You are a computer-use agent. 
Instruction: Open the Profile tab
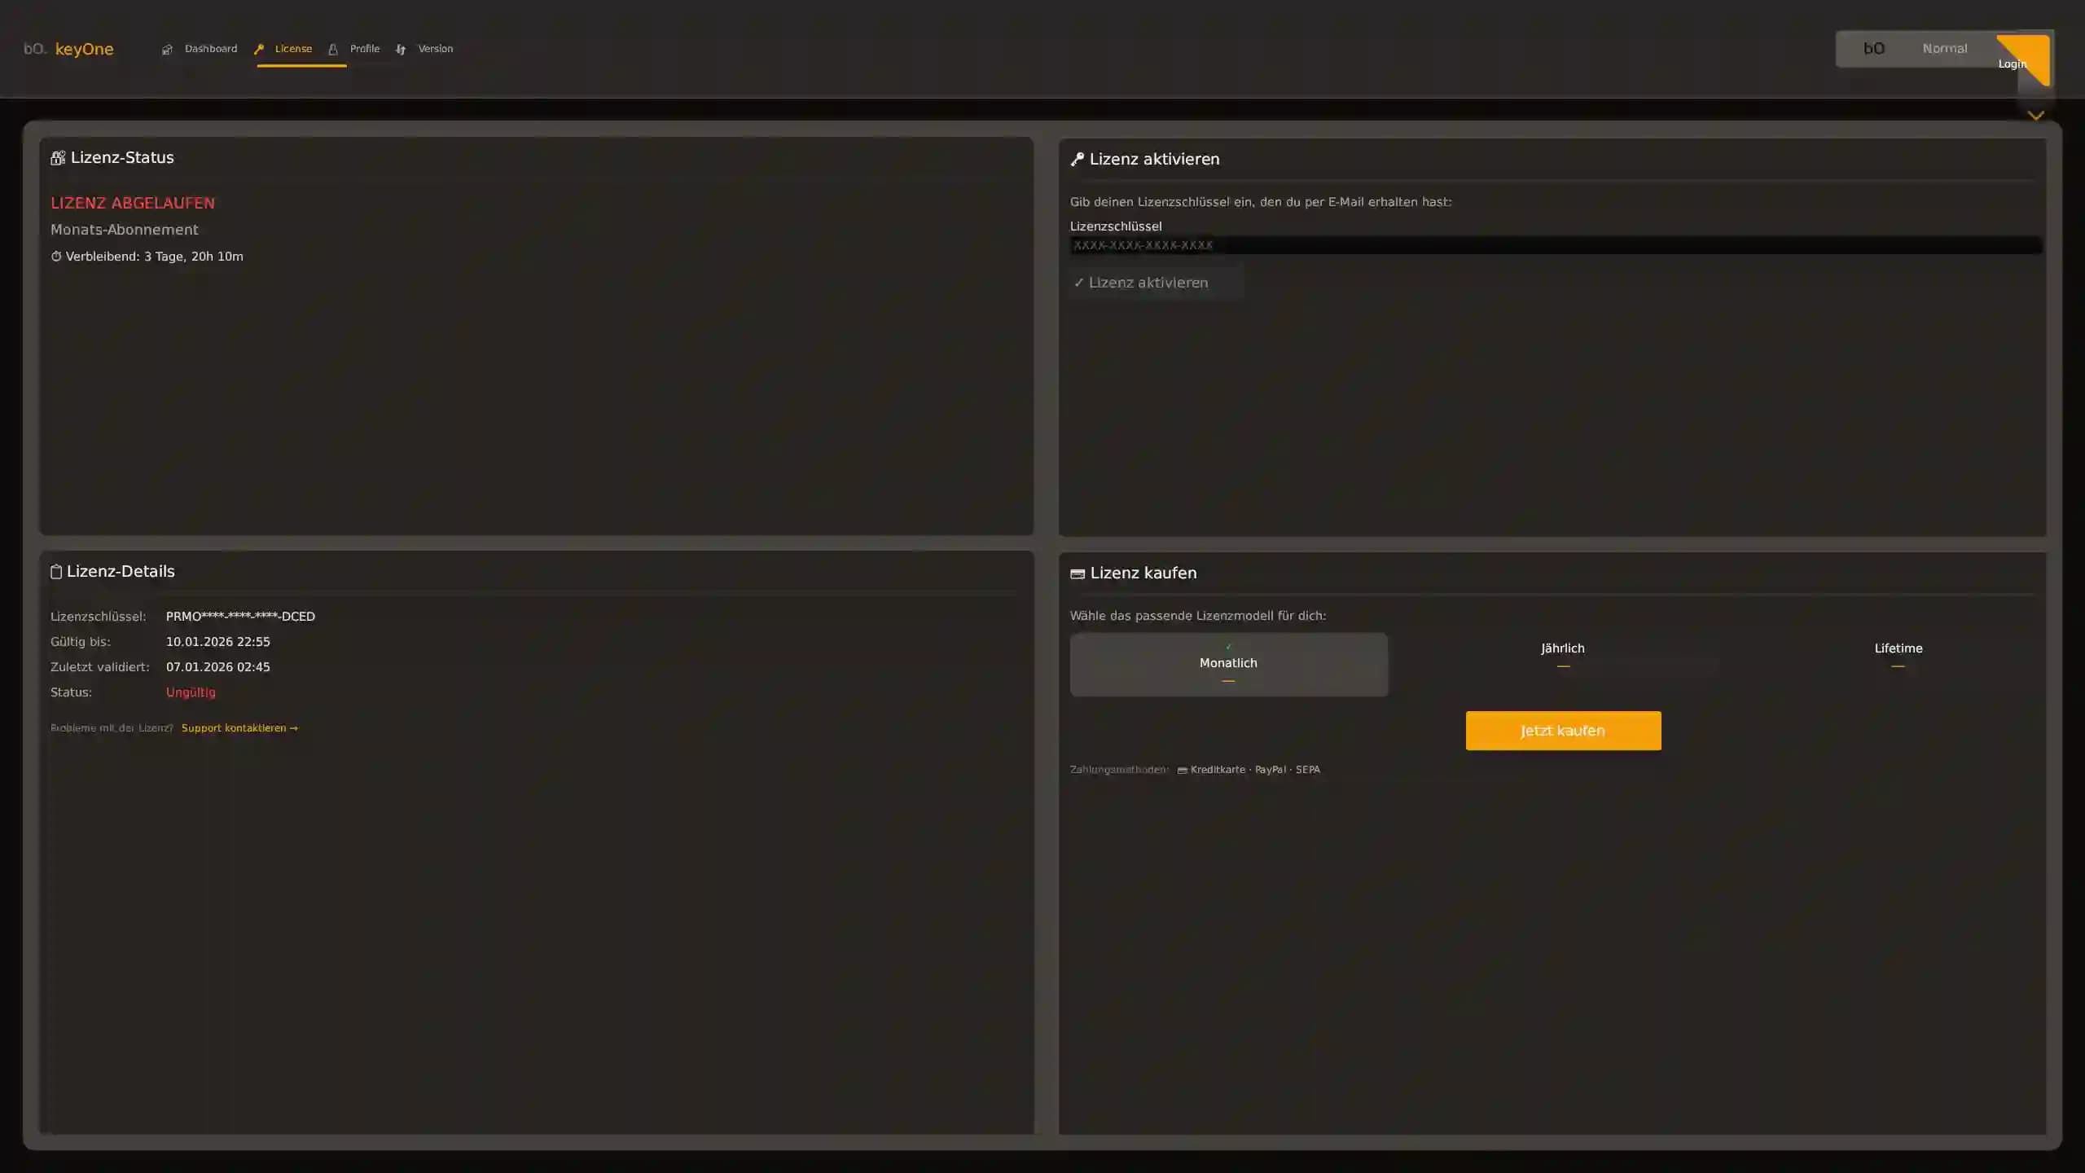[364, 49]
